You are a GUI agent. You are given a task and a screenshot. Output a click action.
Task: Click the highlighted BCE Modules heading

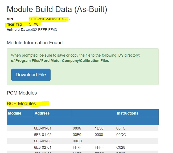coord(21,104)
